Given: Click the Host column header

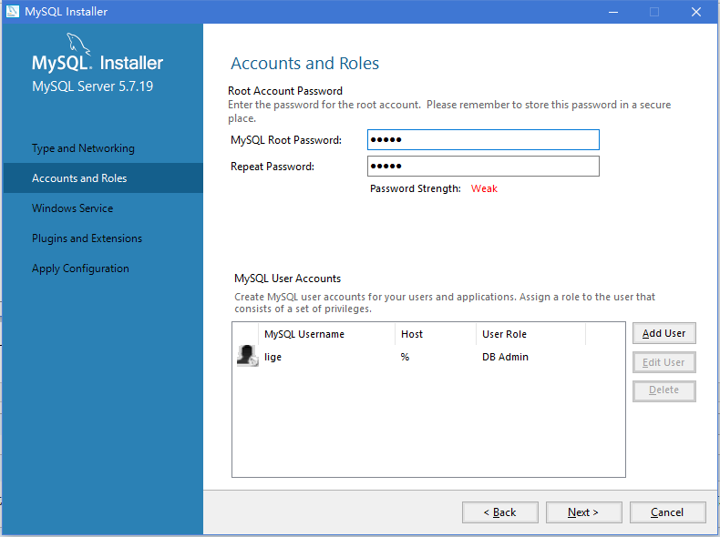Looking at the screenshot, I should [436, 334].
